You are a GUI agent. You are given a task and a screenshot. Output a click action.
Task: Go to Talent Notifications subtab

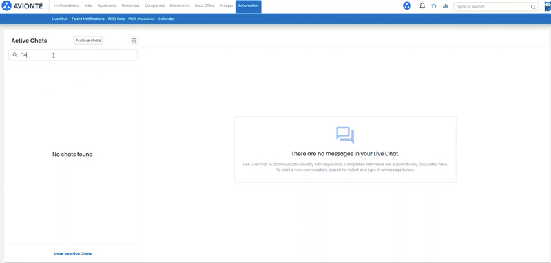pyautogui.click(x=88, y=19)
